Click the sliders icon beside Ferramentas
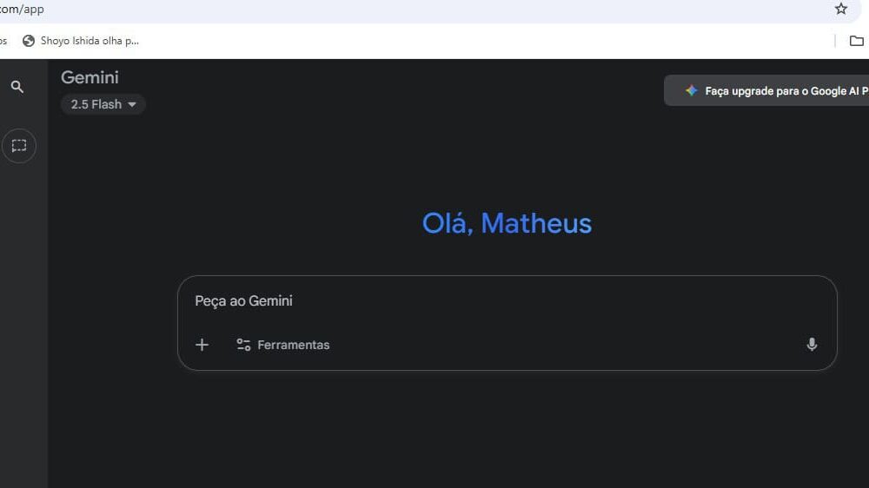This screenshot has height=488, width=869. point(243,345)
